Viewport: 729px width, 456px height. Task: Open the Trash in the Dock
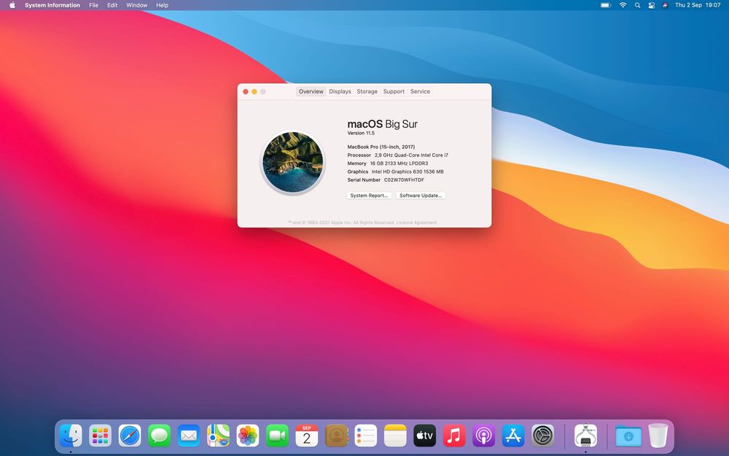pyautogui.click(x=658, y=436)
